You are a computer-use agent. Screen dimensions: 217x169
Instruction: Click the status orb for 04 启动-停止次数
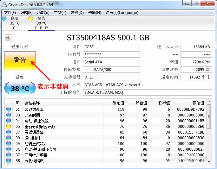[x=9, y=121]
